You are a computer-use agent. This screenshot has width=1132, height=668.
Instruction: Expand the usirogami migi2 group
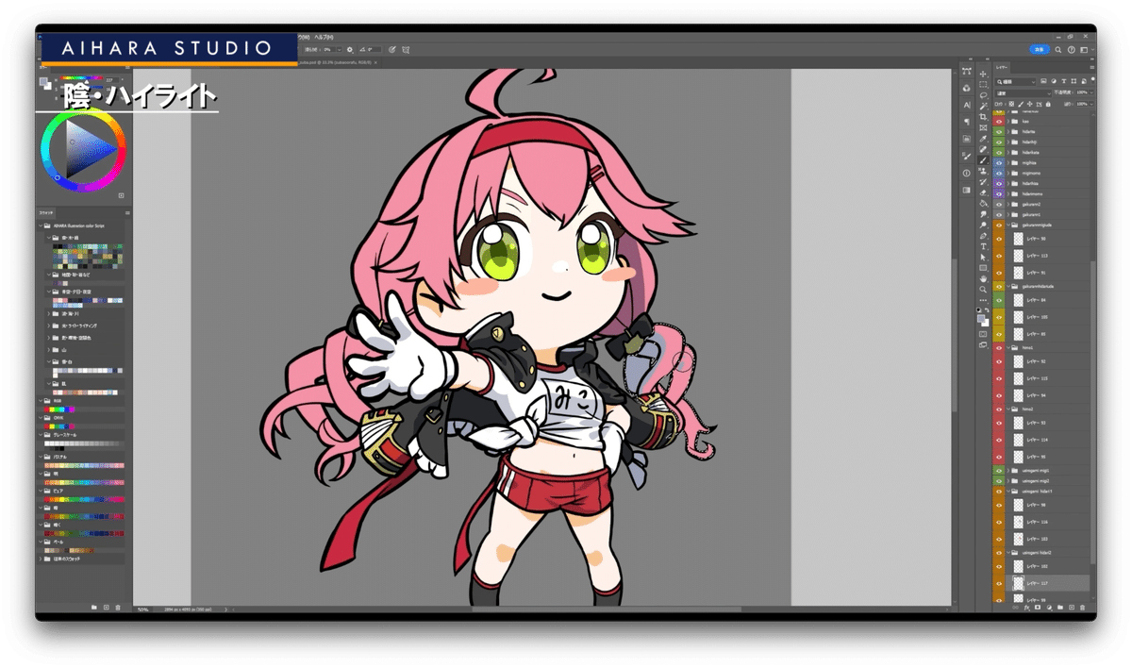(1008, 480)
